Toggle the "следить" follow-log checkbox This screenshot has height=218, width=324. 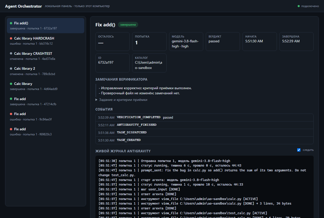(x=299, y=150)
